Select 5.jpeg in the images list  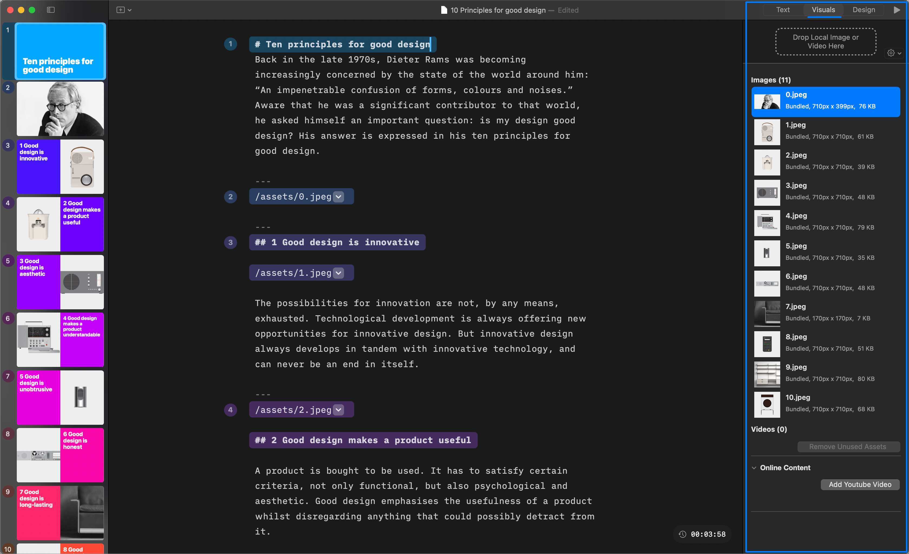tap(826, 253)
